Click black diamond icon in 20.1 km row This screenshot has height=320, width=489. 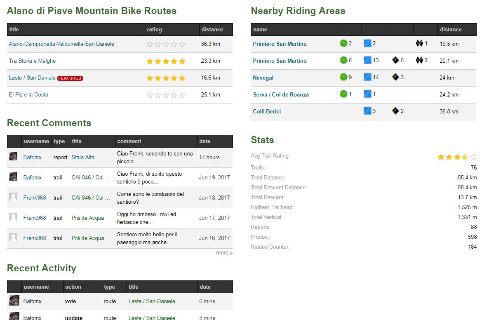tap(395, 60)
